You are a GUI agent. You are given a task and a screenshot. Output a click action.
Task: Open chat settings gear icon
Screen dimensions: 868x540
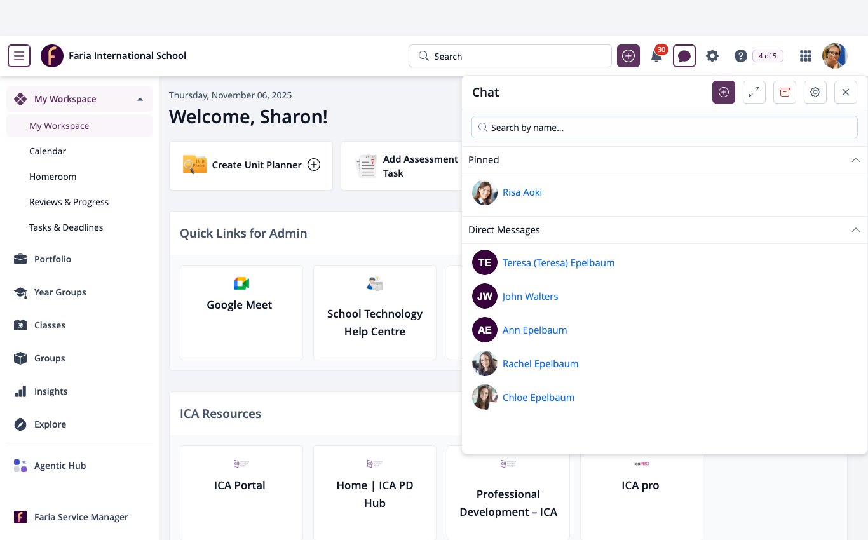(815, 92)
